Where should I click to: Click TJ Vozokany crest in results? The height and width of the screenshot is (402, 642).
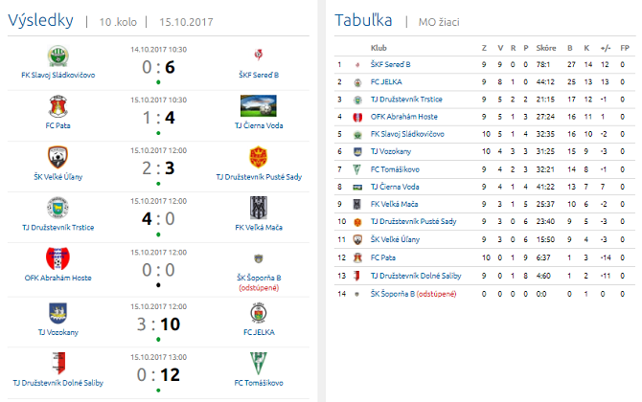[57, 312]
